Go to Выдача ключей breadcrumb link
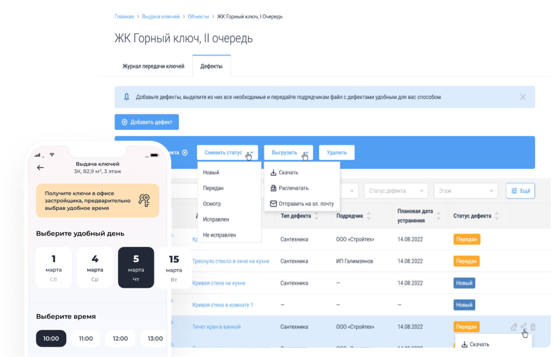559x357 pixels. pyautogui.click(x=161, y=16)
